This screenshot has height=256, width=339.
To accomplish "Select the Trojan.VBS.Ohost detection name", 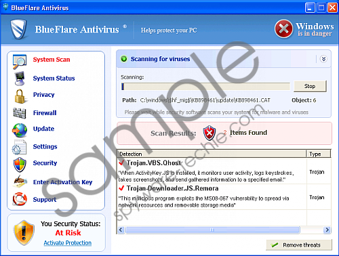I will click(154, 163).
